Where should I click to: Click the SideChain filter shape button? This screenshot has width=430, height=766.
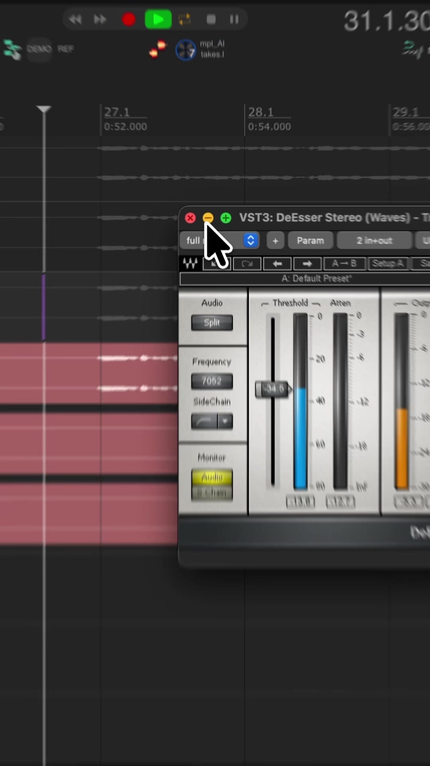pos(204,421)
